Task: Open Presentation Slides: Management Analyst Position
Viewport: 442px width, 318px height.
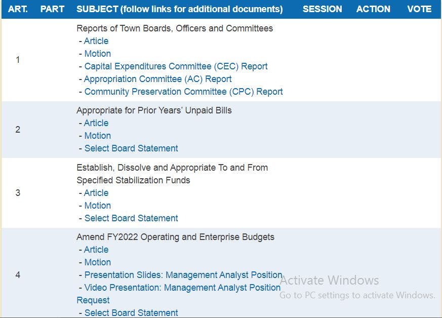Action: (183, 275)
